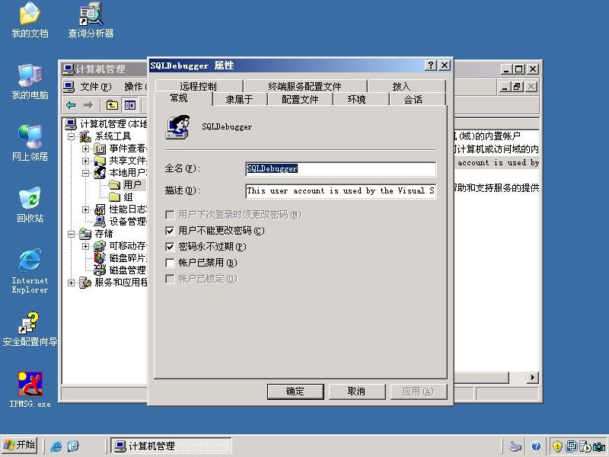Collapse the 系统工具 tree node
The height and width of the screenshot is (457, 609).
[71, 136]
